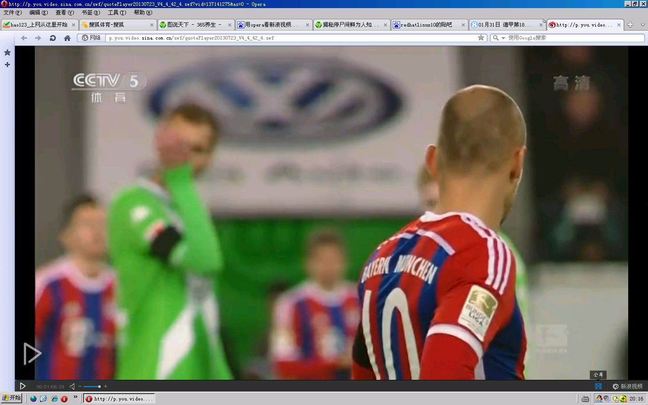Close the 用opera看新浪视频 tab
Screen dimensions: 648x405
point(307,25)
